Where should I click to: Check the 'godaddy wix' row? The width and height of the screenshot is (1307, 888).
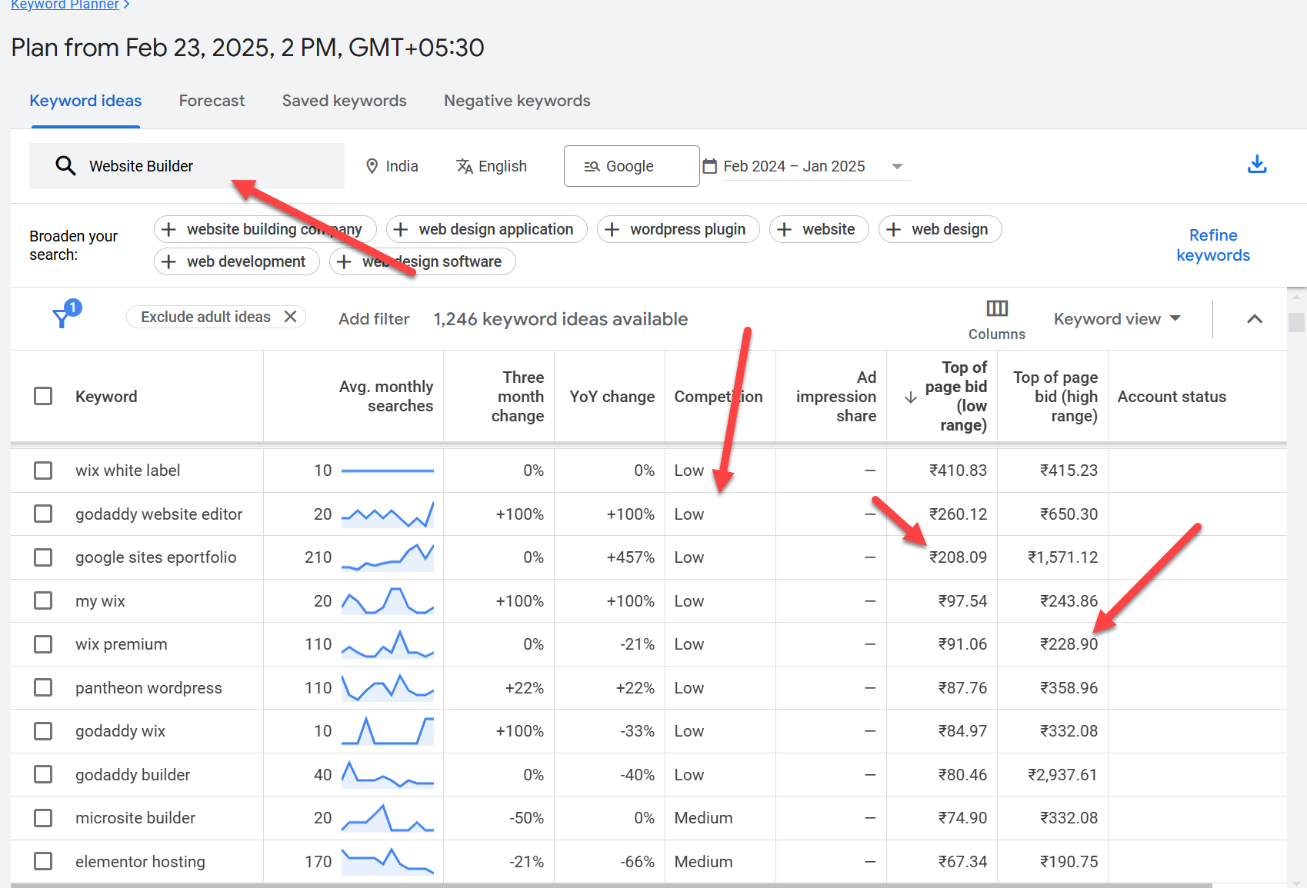[x=43, y=731]
